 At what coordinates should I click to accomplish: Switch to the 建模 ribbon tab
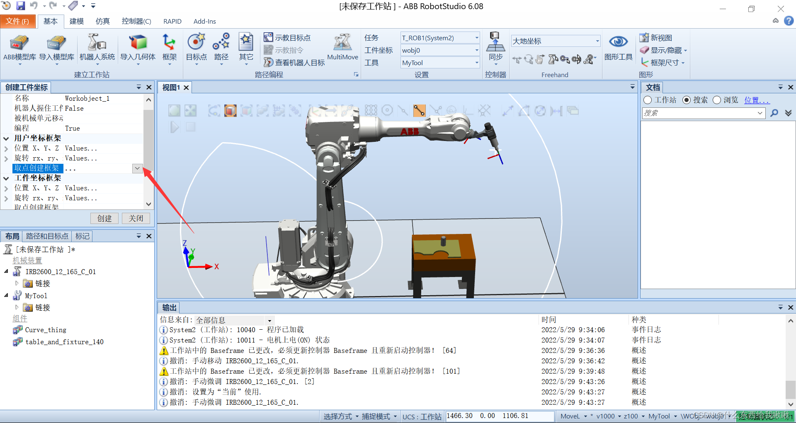point(77,21)
